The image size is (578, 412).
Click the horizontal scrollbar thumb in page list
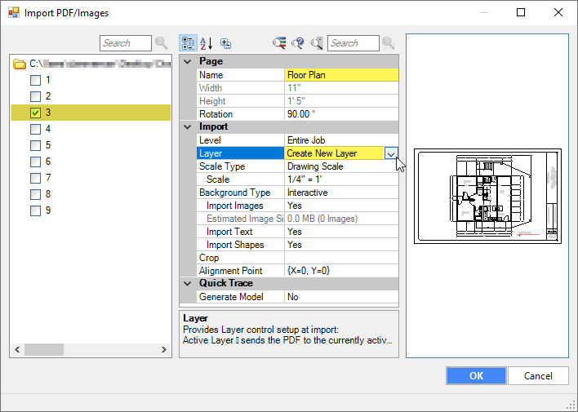pyautogui.click(x=44, y=349)
